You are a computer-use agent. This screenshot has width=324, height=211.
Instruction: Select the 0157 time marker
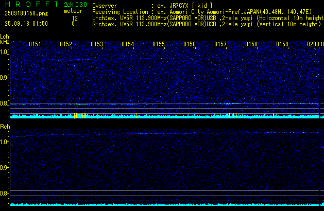(220, 44)
